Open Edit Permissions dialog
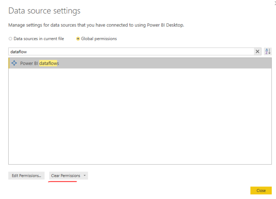This screenshot has width=276, height=199. point(27,176)
